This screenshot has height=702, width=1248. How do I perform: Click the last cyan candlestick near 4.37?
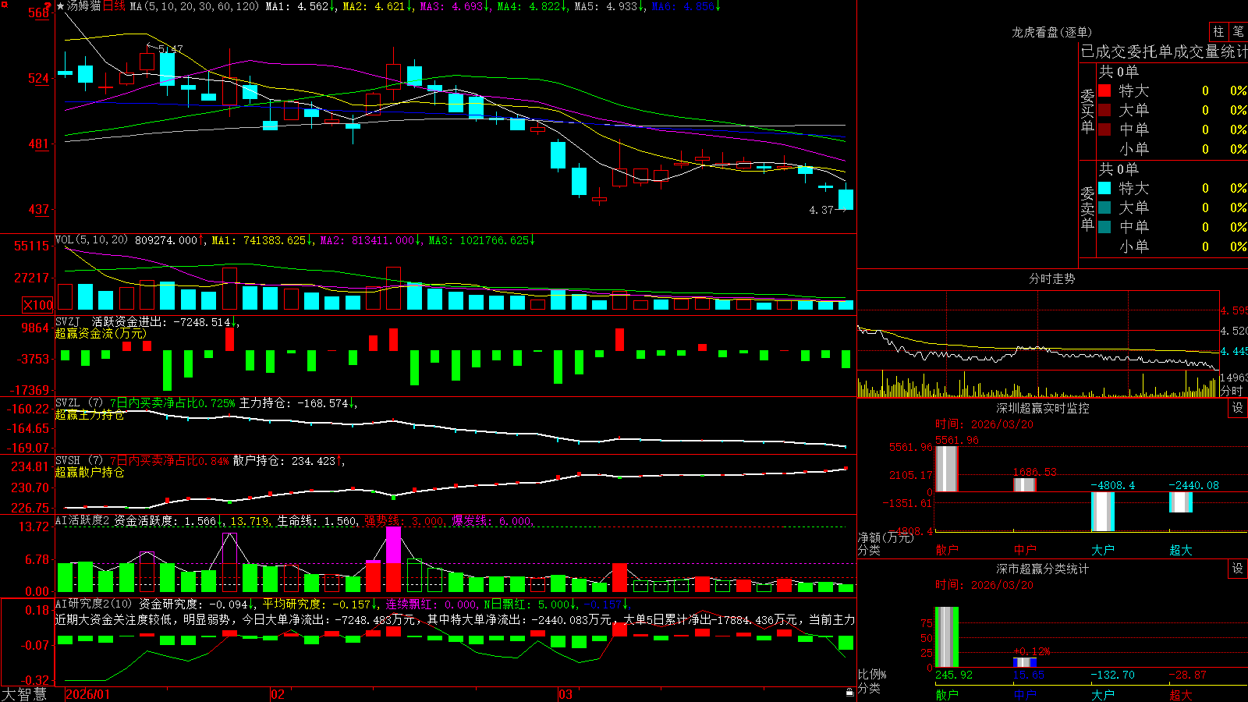[846, 199]
